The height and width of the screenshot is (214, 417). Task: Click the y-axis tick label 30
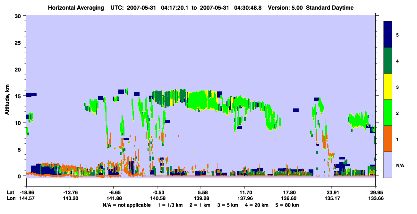(x=19, y=16)
